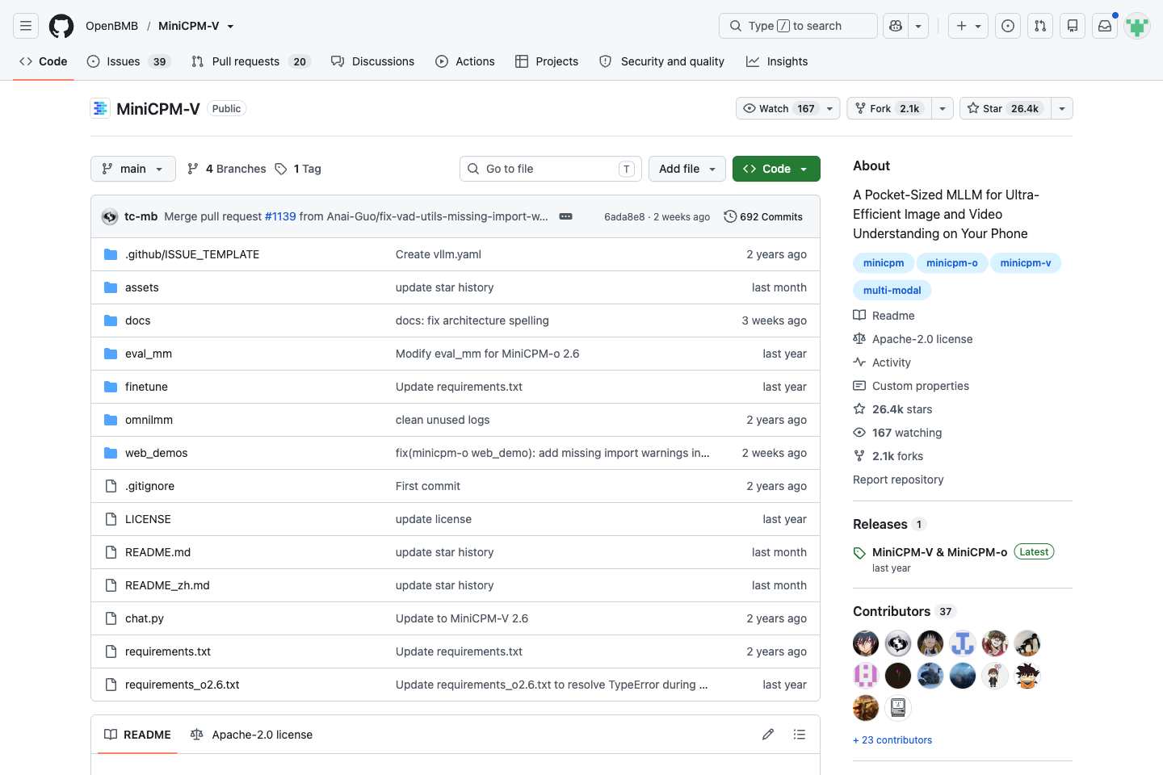Open the web_demos folder
1163x775 pixels.
(x=156, y=453)
